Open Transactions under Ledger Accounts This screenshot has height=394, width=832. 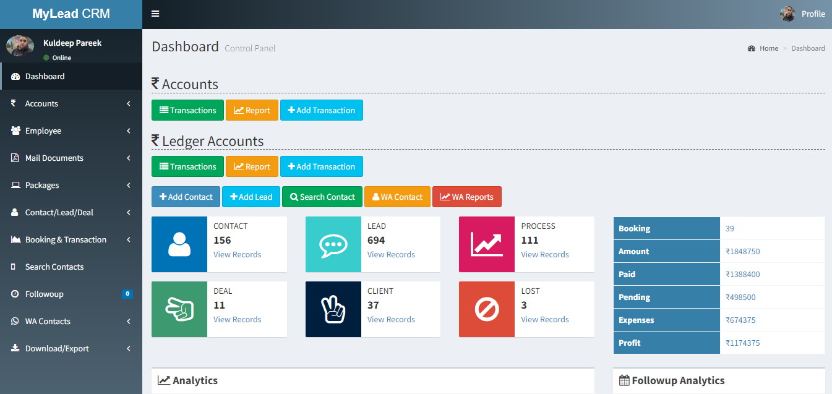[187, 166]
